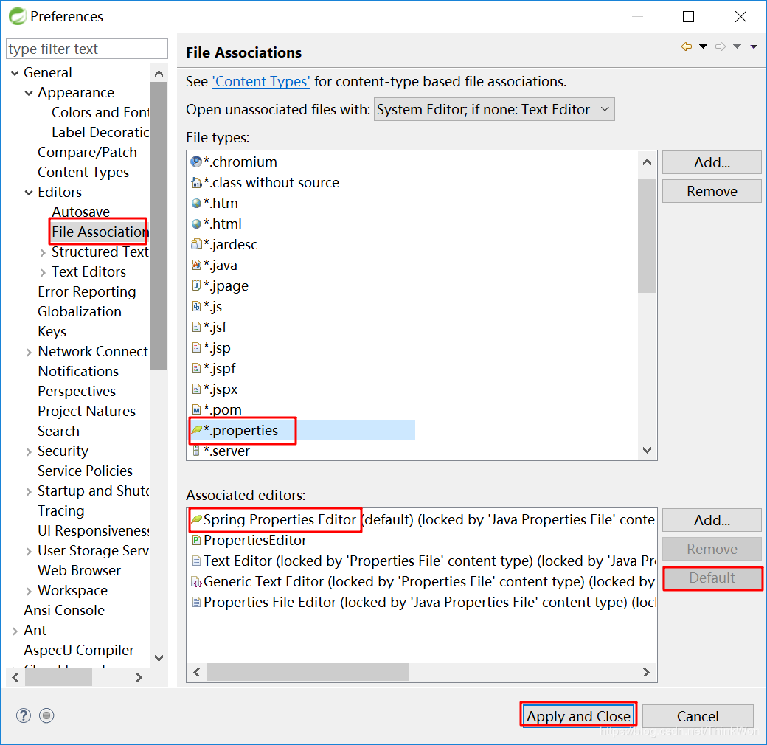767x745 pixels.
Task: Select the *.jsf file icon
Action: point(196,327)
